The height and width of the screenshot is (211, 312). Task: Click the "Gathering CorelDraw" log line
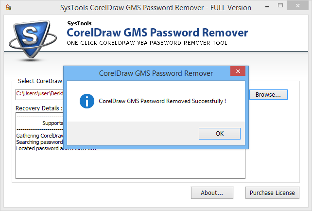(x=40, y=136)
